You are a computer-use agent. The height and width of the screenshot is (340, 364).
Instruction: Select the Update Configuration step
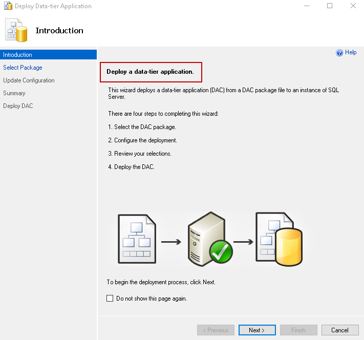pos(29,80)
